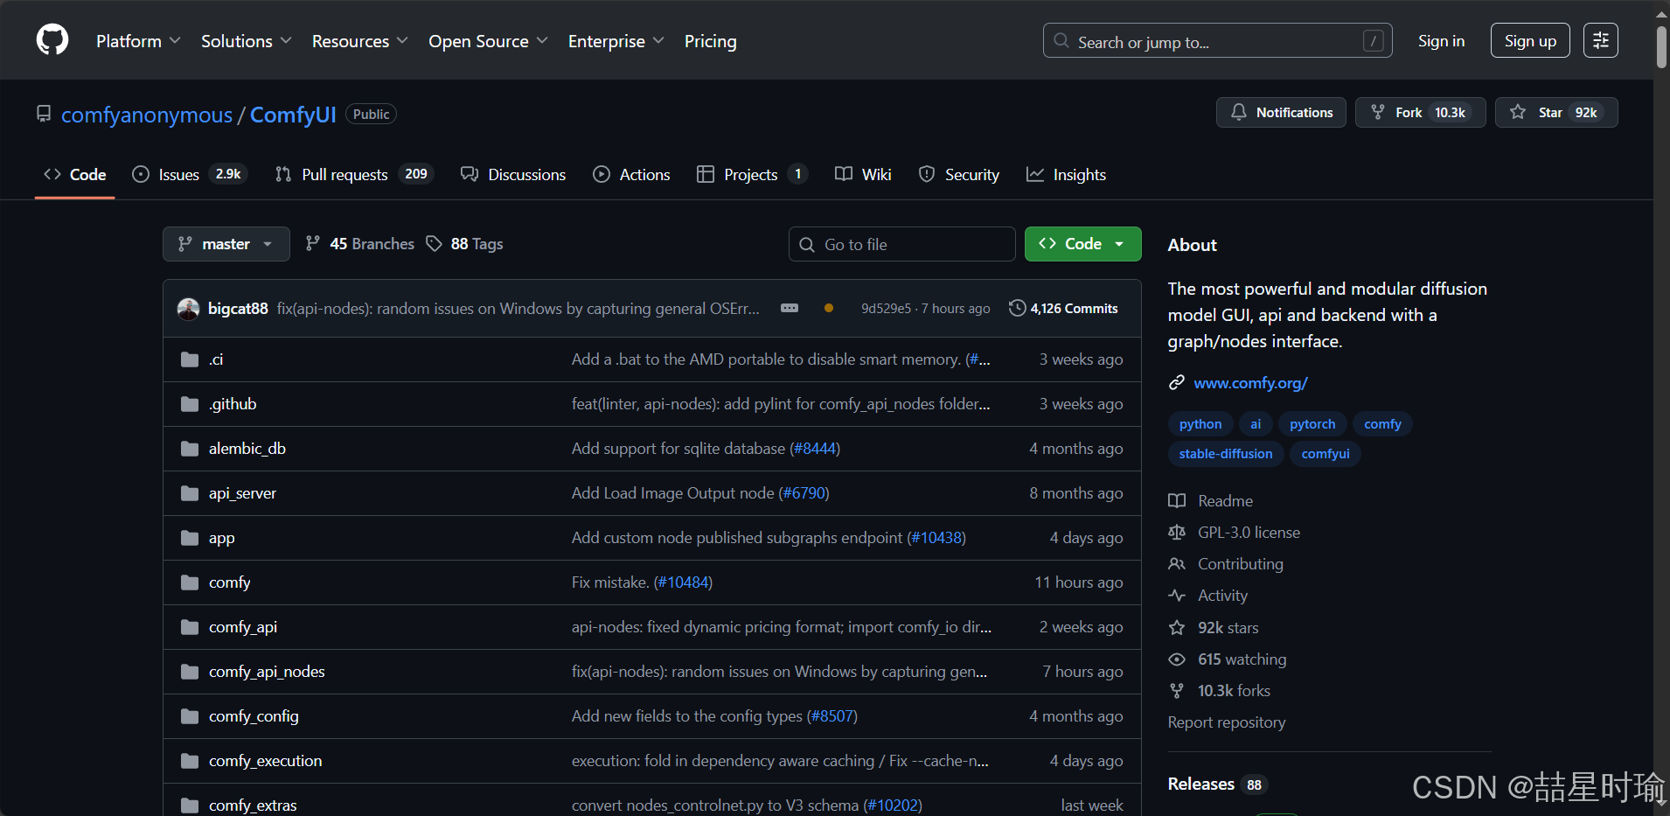Open the Actions tab
This screenshot has width=1670, height=816.
(631, 174)
